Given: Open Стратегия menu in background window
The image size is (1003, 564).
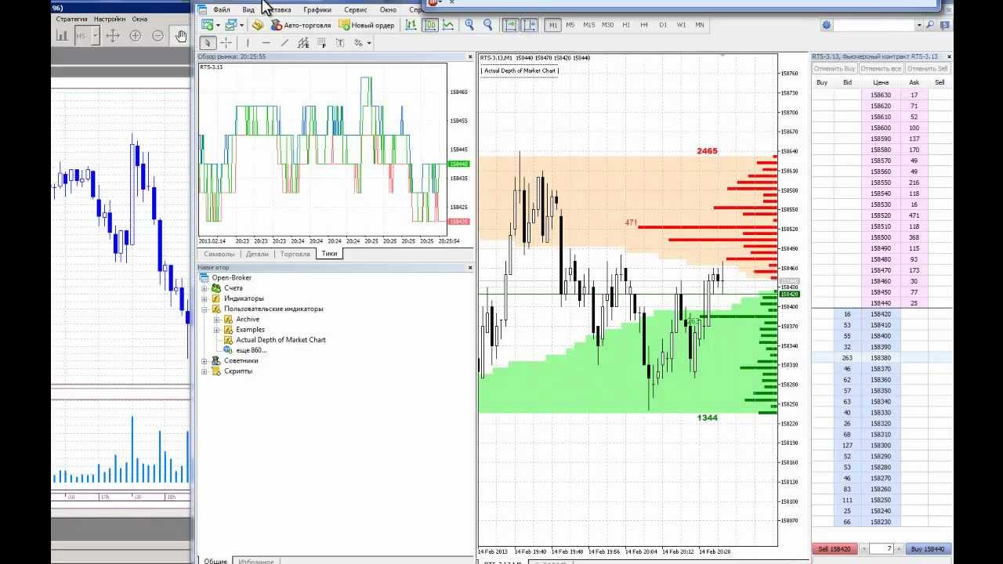Looking at the screenshot, I should point(72,19).
